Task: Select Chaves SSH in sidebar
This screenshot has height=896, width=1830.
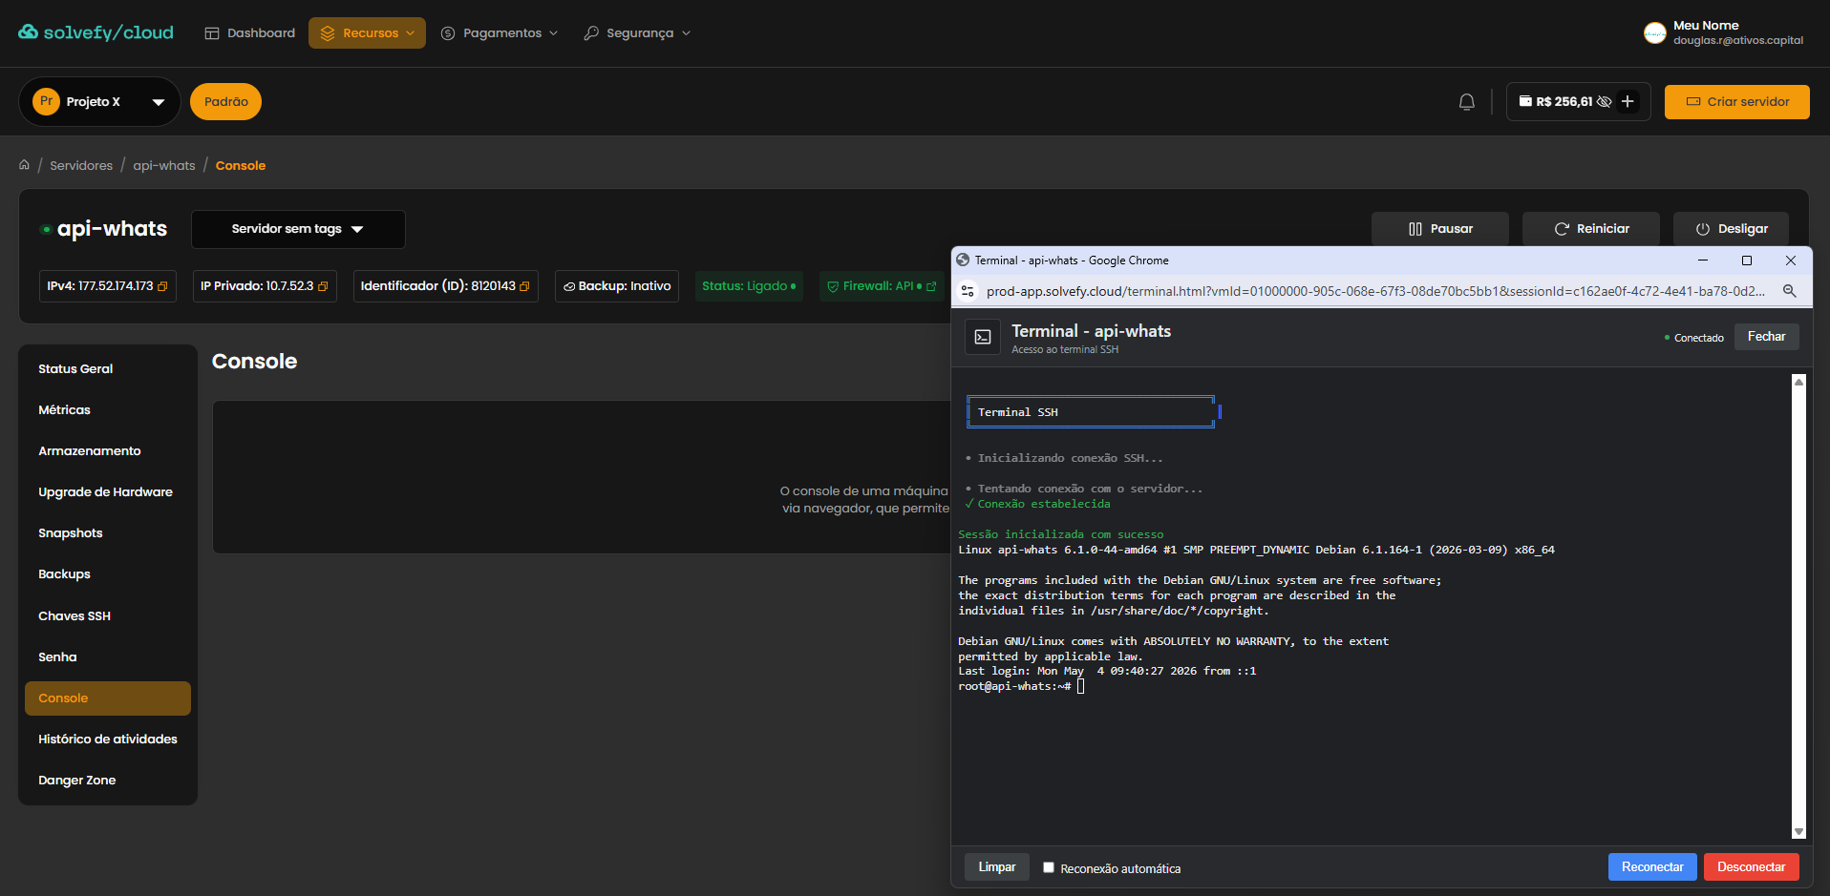Action: 108,615
